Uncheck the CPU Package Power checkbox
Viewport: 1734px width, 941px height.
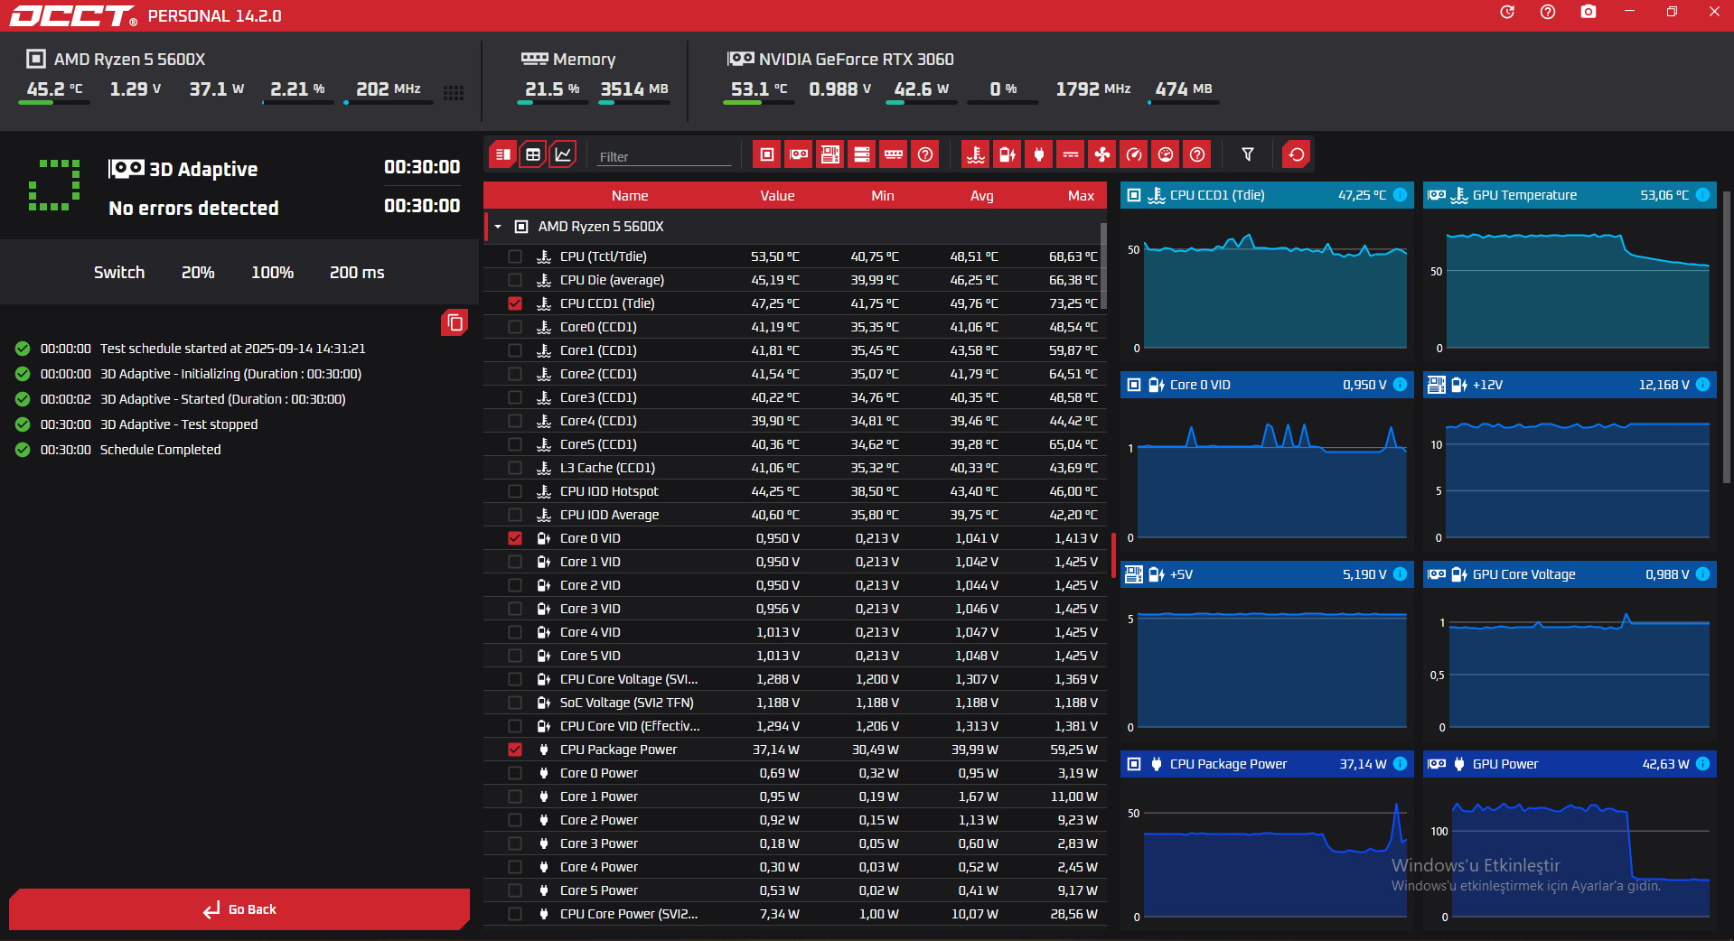click(515, 750)
